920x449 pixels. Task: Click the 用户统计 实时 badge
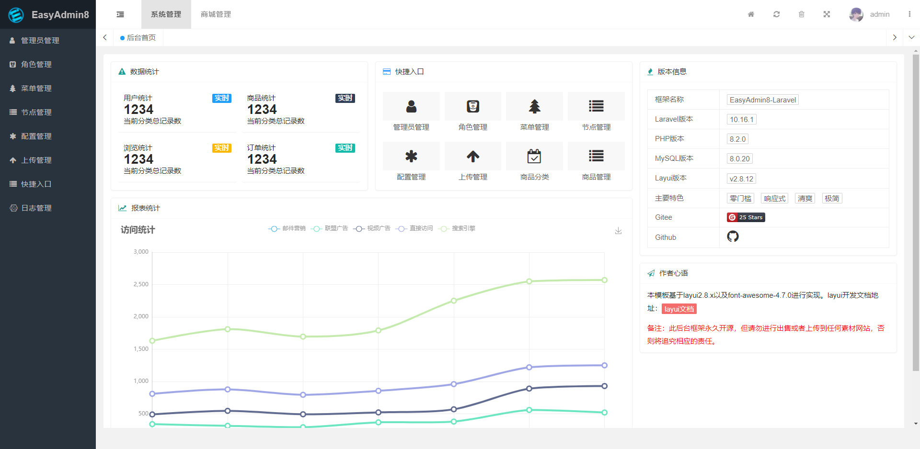[222, 98]
